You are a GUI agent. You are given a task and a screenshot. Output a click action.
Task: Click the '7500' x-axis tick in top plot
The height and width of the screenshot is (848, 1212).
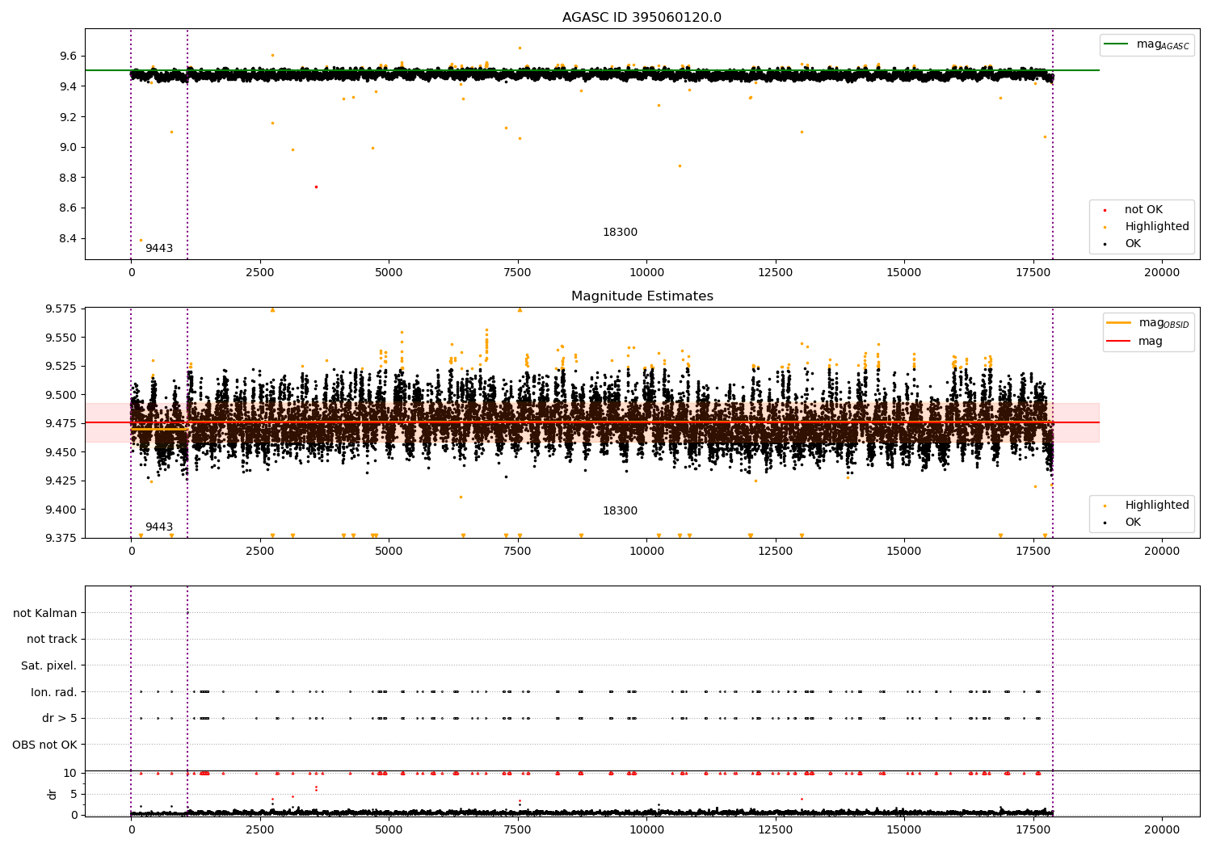(517, 273)
